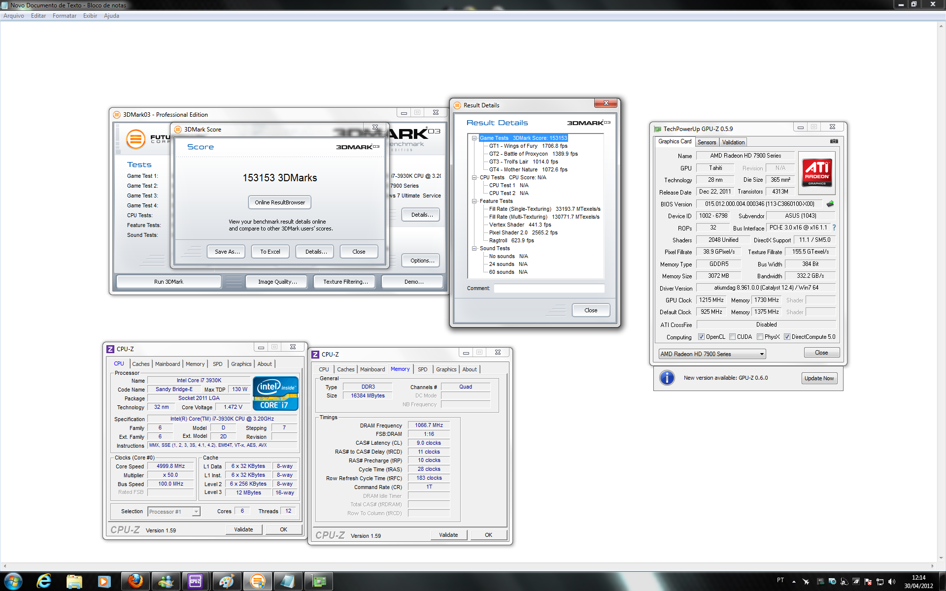Click the blue info icon in the GPU-Z update notice
The width and height of the screenshot is (946, 591).
pyautogui.click(x=667, y=378)
